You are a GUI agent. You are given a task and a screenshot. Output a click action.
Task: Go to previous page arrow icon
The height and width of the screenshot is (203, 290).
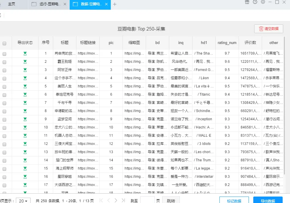[108, 200]
